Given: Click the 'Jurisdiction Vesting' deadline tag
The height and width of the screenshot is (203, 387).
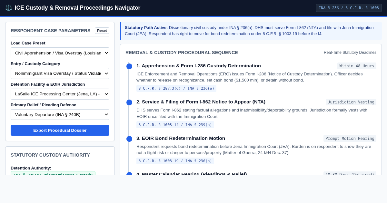Looking at the screenshot, I should [351, 102].
